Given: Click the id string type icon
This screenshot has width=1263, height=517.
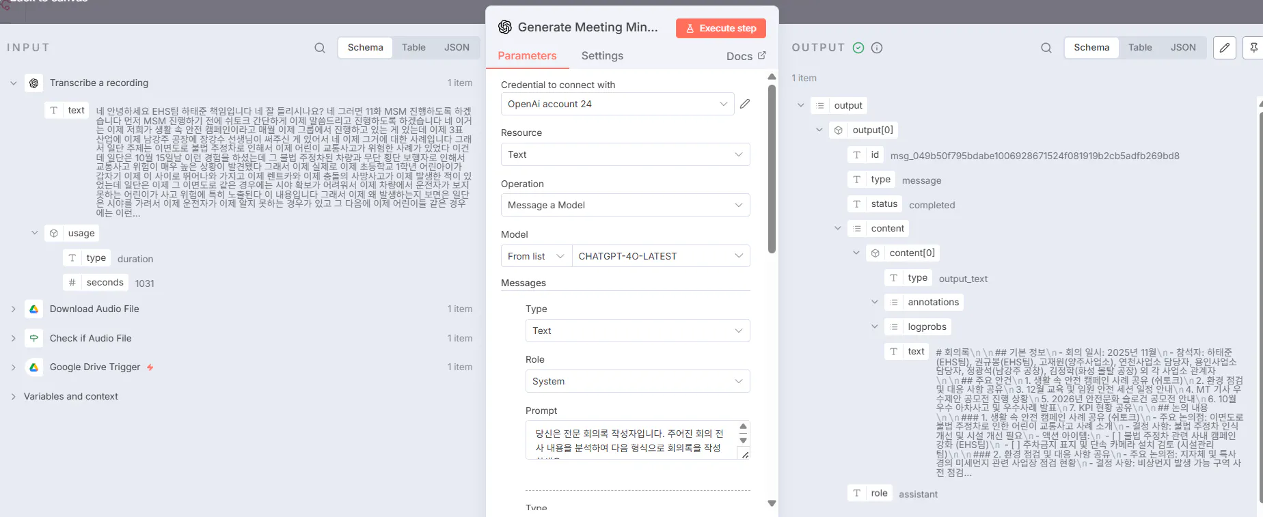Looking at the screenshot, I should pos(856,155).
